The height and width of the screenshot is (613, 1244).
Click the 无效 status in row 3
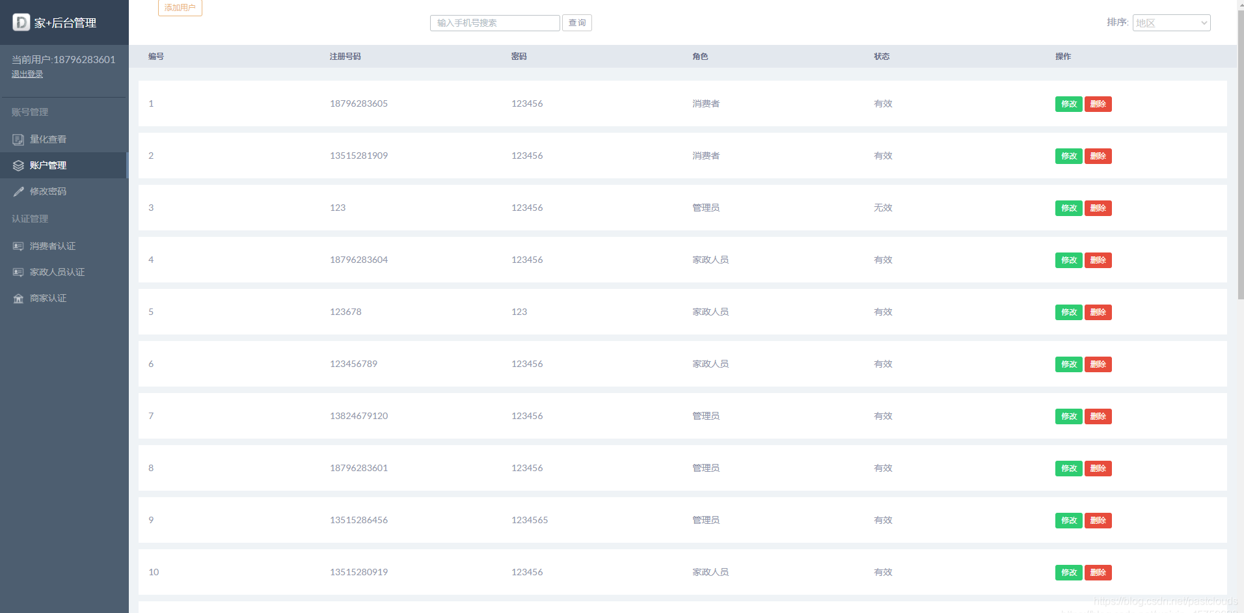point(883,208)
